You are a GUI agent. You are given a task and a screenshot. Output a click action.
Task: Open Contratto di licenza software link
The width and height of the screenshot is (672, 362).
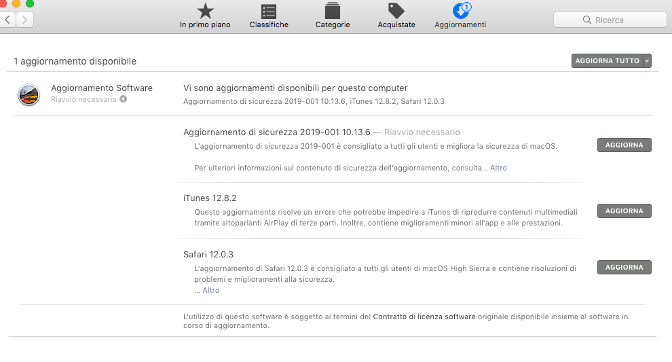424,316
